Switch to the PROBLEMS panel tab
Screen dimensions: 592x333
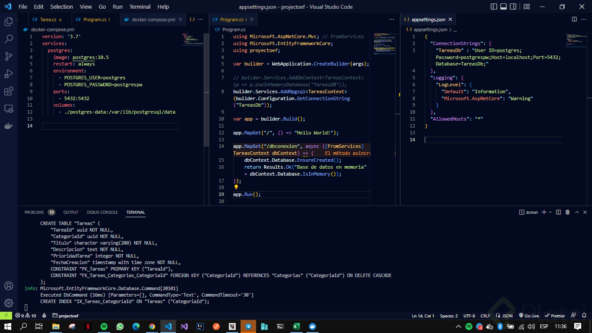[34, 212]
